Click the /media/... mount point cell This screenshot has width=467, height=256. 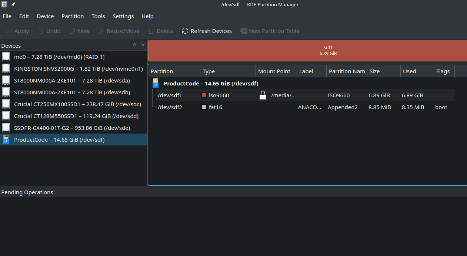point(283,95)
